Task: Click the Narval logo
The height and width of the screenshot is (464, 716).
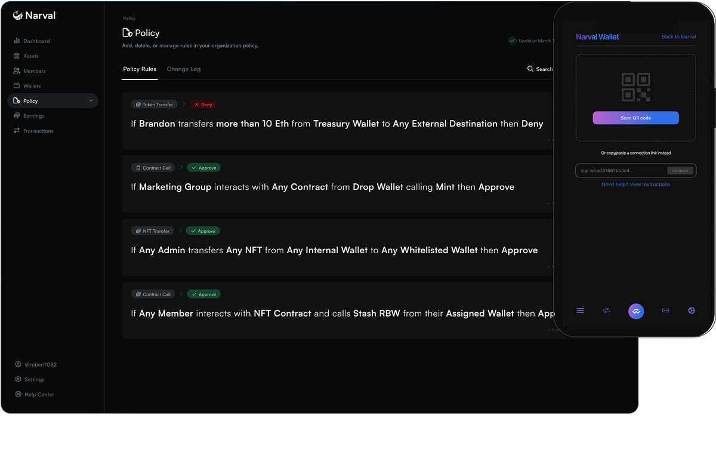Action: pyautogui.click(x=34, y=16)
